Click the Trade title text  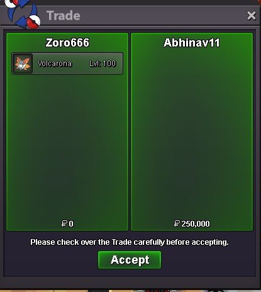tap(64, 16)
